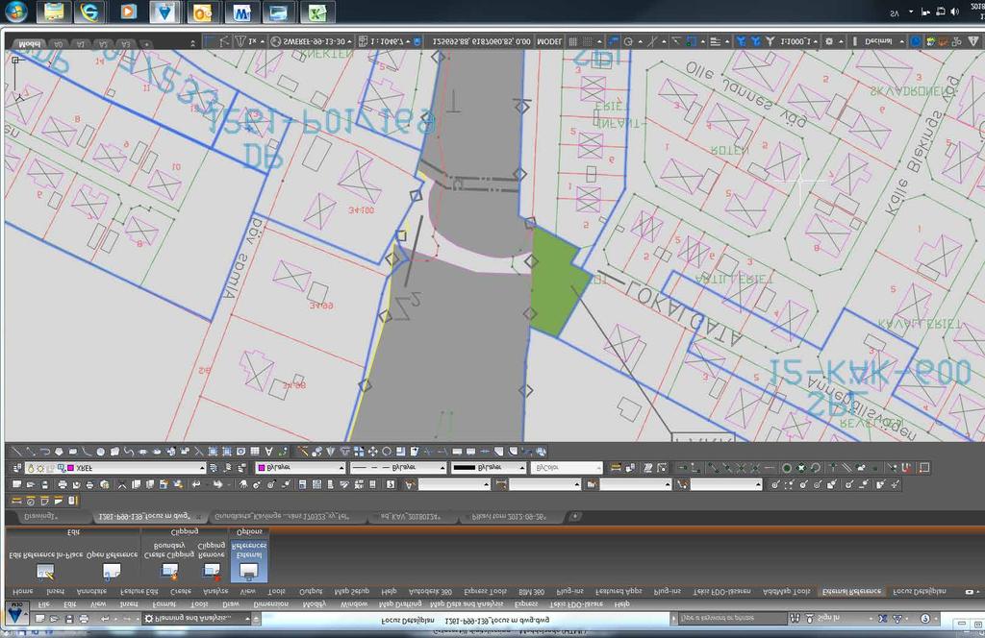The width and height of the screenshot is (985, 638).
Task: Toggle snap mode in the status bar
Action: 587,41
